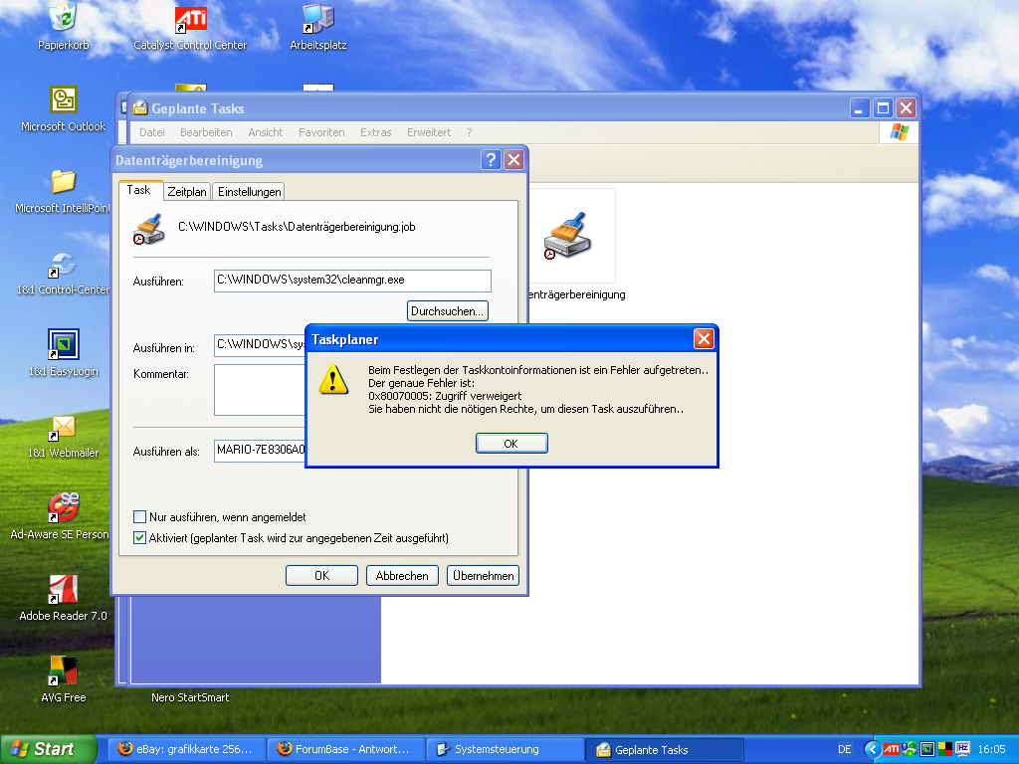The width and height of the screenshot is (1019, 764).
Task: Switch to the Zeitplan tab
Action: tap(186, 192)
